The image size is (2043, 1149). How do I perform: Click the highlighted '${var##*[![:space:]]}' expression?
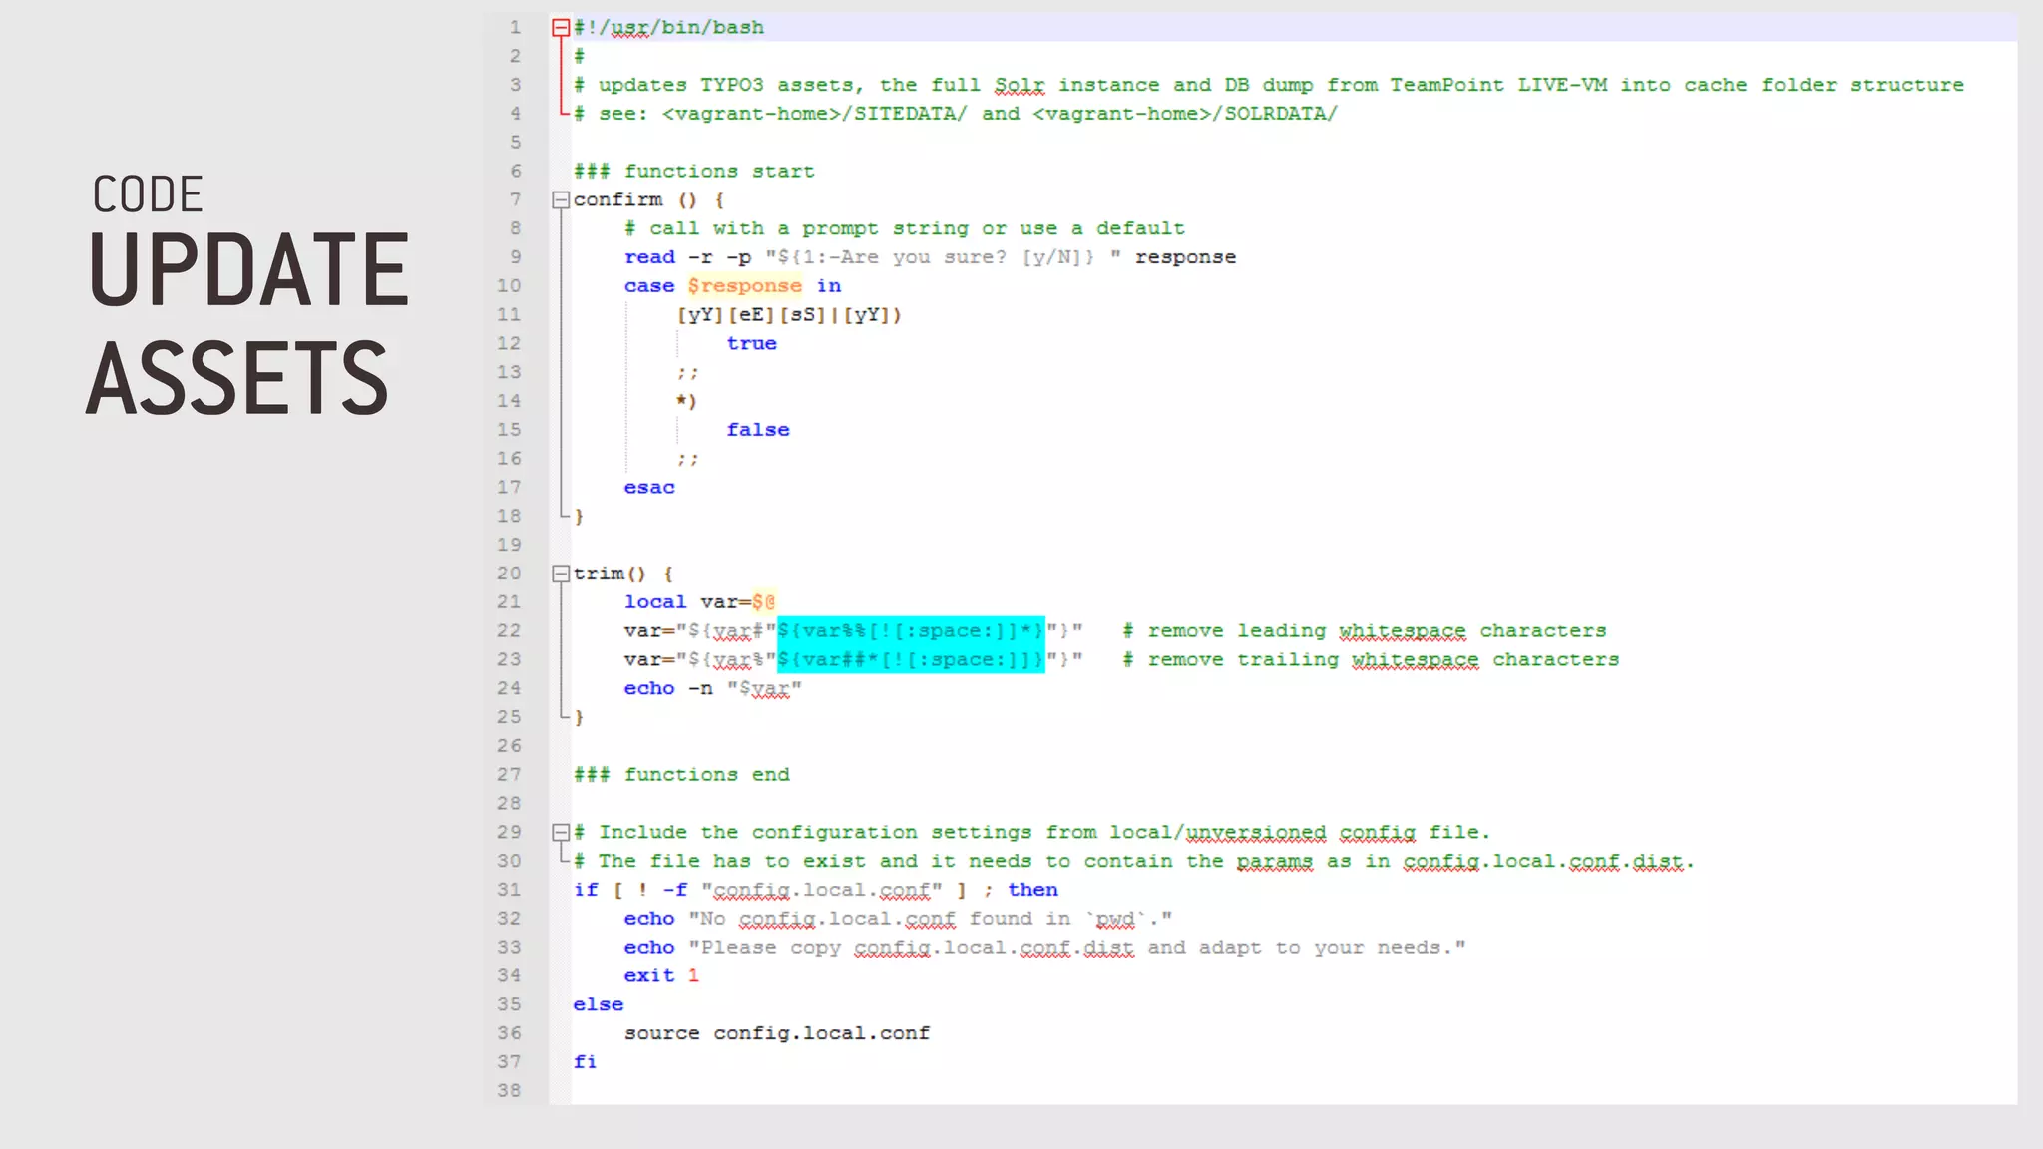click(x=911, y=660)
